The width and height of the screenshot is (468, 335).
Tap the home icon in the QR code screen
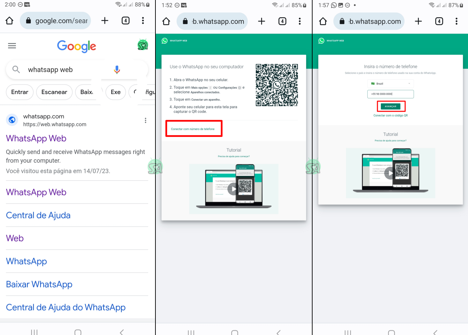(166, 21)
